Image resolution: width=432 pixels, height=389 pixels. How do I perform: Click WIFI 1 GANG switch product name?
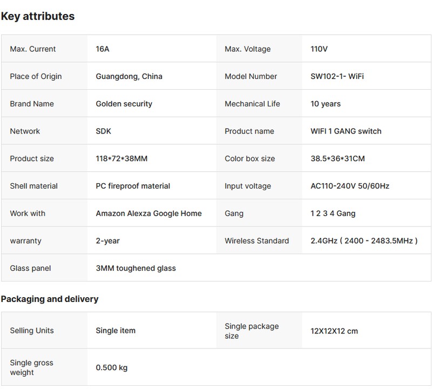pos(346,131)
